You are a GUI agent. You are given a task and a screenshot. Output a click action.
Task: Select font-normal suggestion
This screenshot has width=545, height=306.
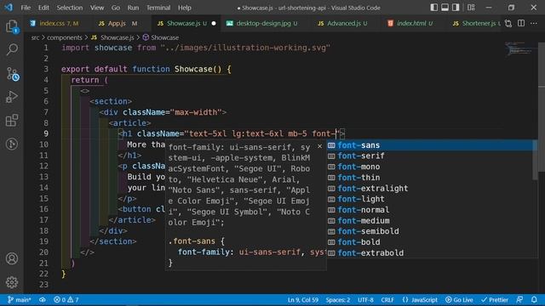[431, 210]
